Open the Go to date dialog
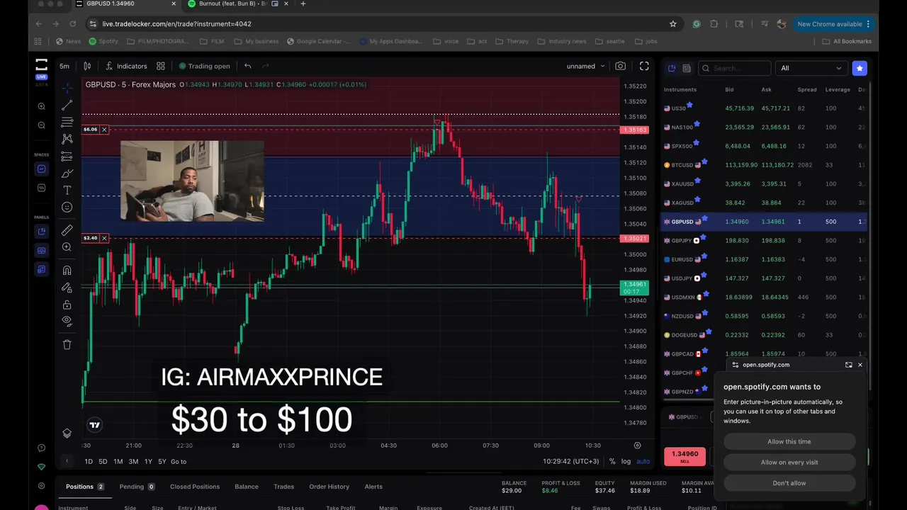907x510 pixels. [x=179, y=462]
